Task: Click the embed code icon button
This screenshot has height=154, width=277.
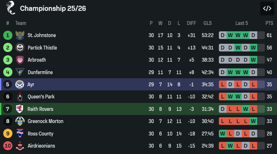Action: [x=267, y=8]
